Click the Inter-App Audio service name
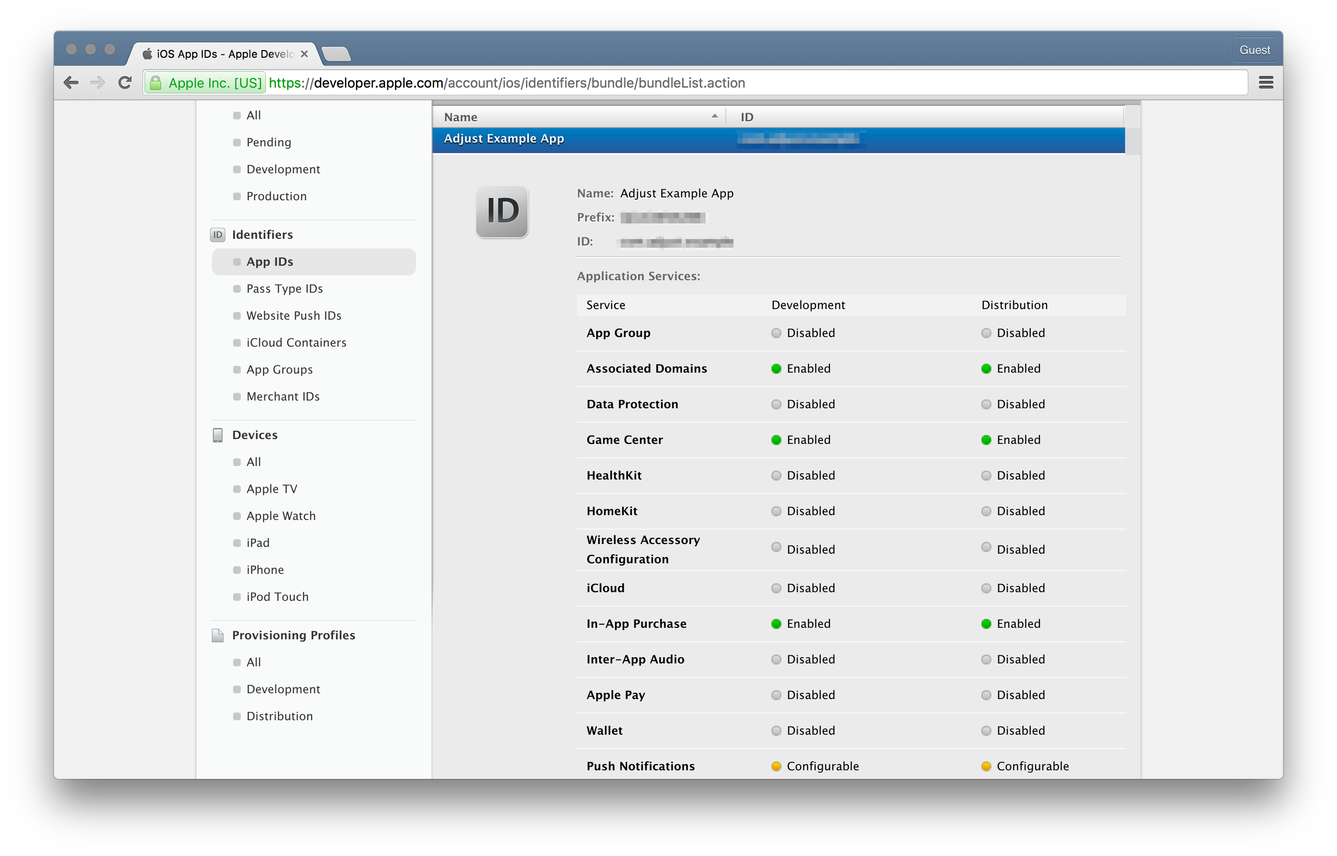The image size is (1337, 856). [x=635, y=659]
